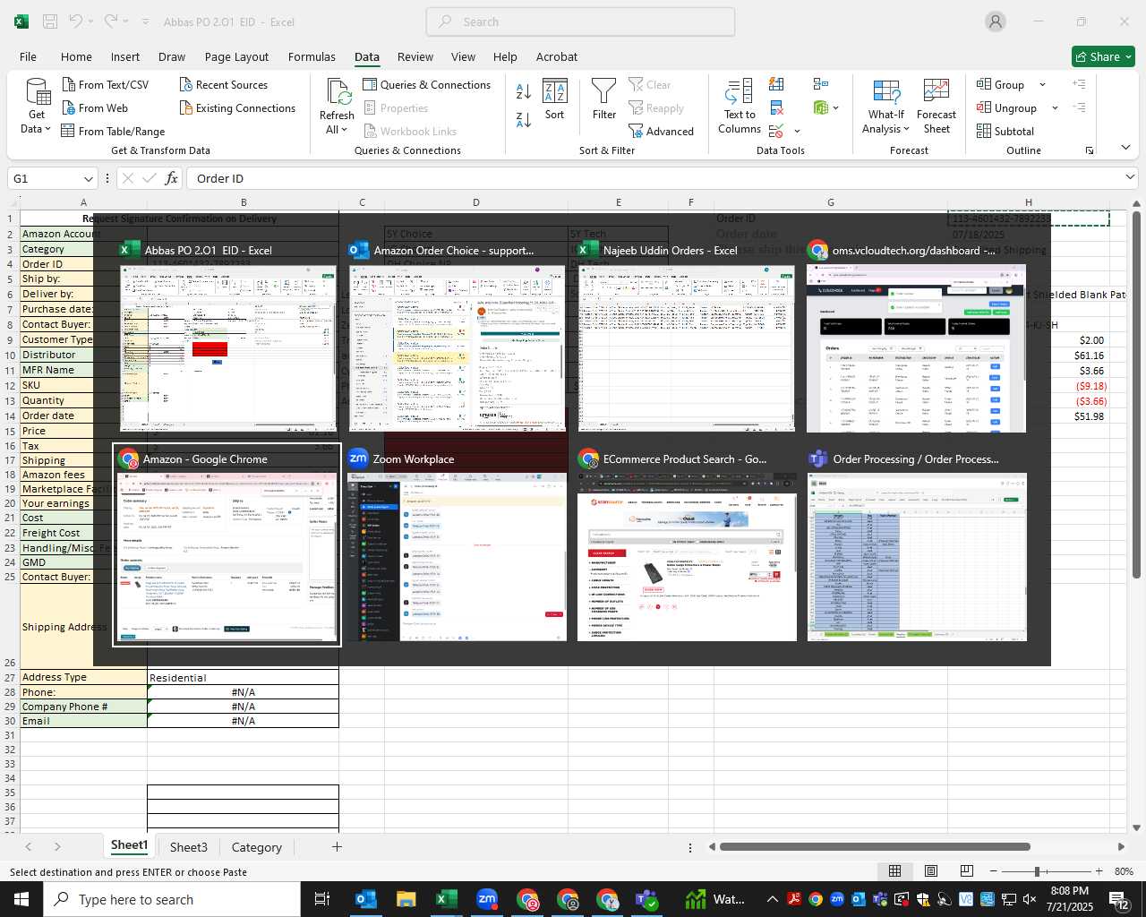Switch to oms.vcloudtech.org dashboard window
This screenshot has width=1146, height=917.
coord(916,337)
